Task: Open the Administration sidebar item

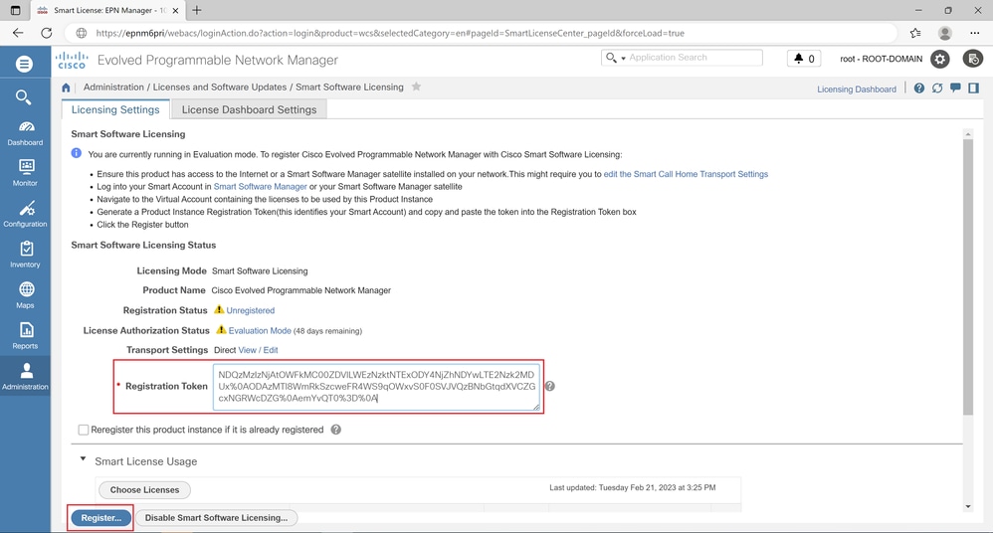Action: click(25, 377)
